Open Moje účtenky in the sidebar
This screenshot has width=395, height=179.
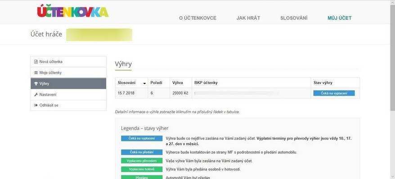tap(68, 73)
